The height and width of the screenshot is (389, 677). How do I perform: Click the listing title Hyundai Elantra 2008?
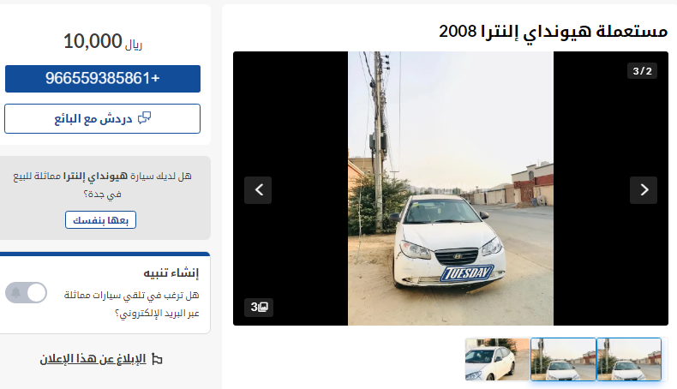(x=553, y=32)
